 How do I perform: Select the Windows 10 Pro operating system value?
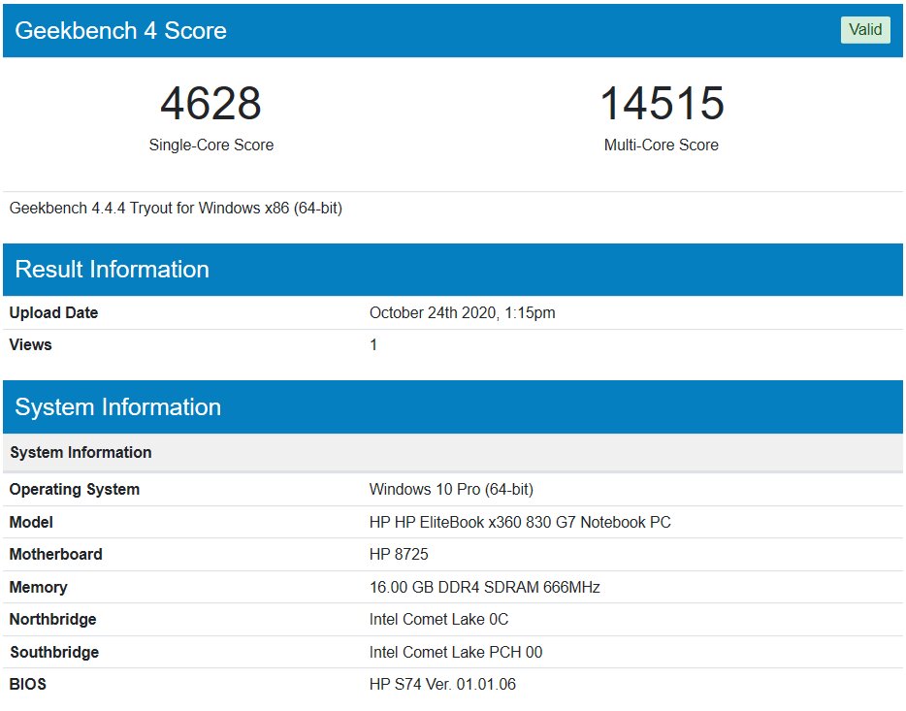(x=451, y=489)
